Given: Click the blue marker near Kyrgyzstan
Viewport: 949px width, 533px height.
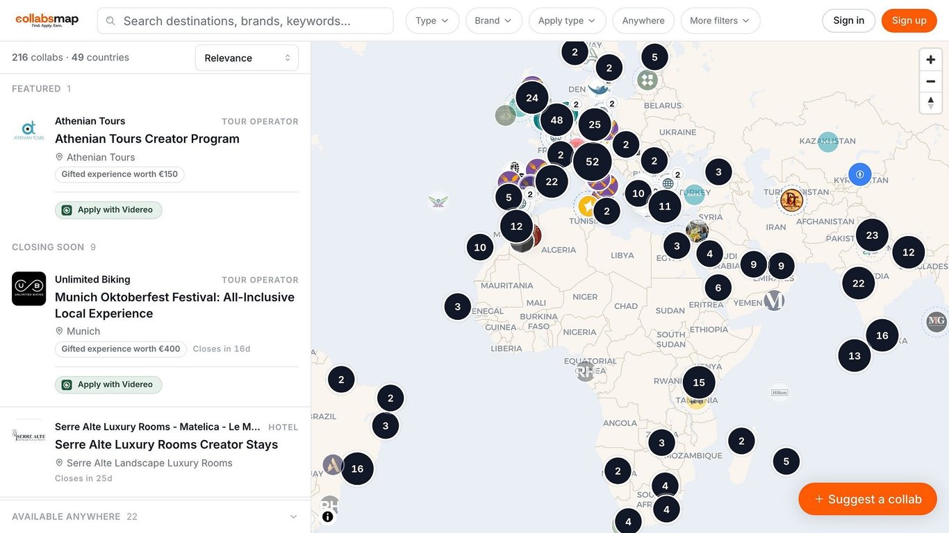Looking at the screenshot, I should pos(860,174).
